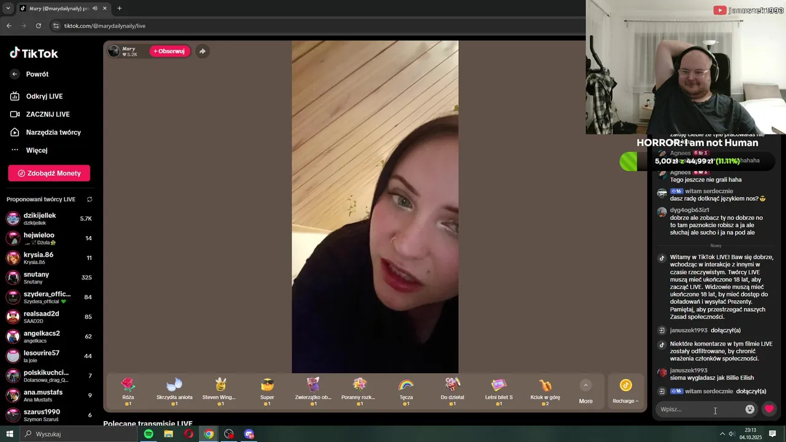Mute the tab audio icon

95,9
